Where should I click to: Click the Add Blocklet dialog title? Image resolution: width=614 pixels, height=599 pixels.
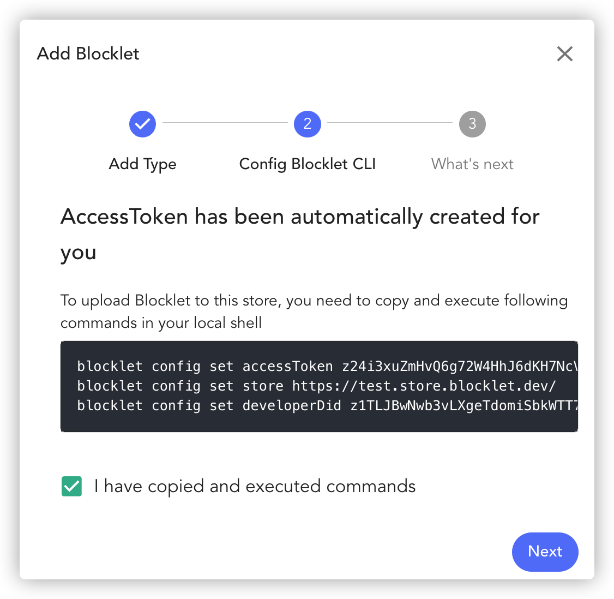pyautogui.click(x=88, y=53)
